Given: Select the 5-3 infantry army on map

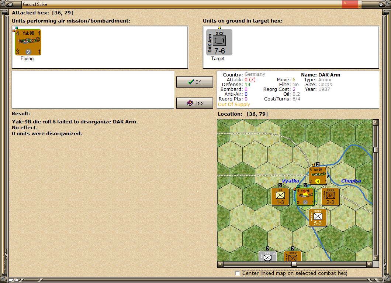Looking at the screenshot, I should point(318,218).
